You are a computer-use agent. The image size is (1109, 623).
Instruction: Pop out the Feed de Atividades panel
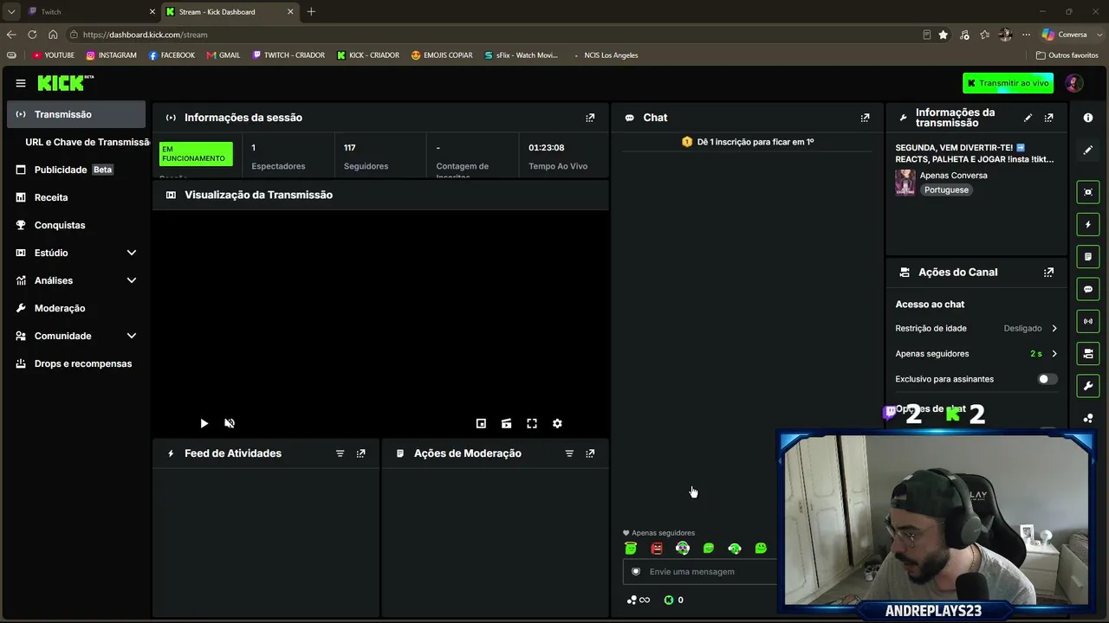point(360,453)
